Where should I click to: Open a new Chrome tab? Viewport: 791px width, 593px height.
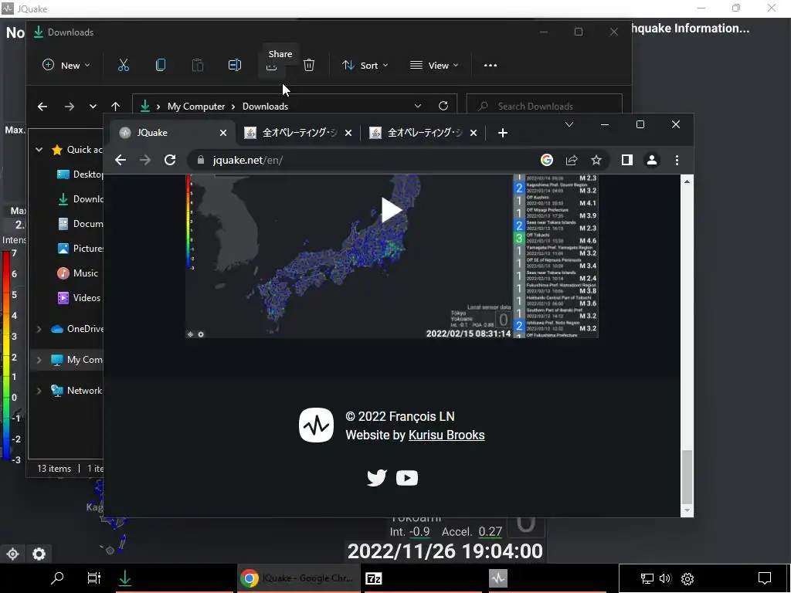[x=502, y=133]
